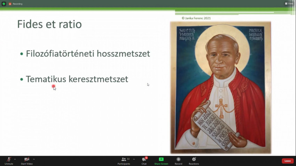Click the "Filozófiatörténeti hosszmetszet" bullet text
The width and height of the screenshot is (296, 166).
[x=88, y=54]
